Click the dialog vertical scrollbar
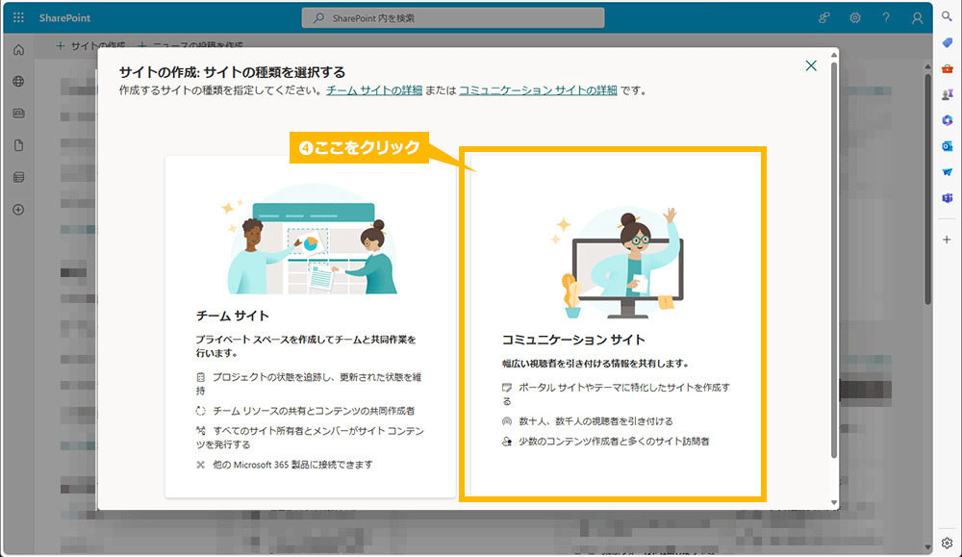Image resolution: width=962 pixels, height=557 pixels. pyautogui.click(x=834, y=258)
